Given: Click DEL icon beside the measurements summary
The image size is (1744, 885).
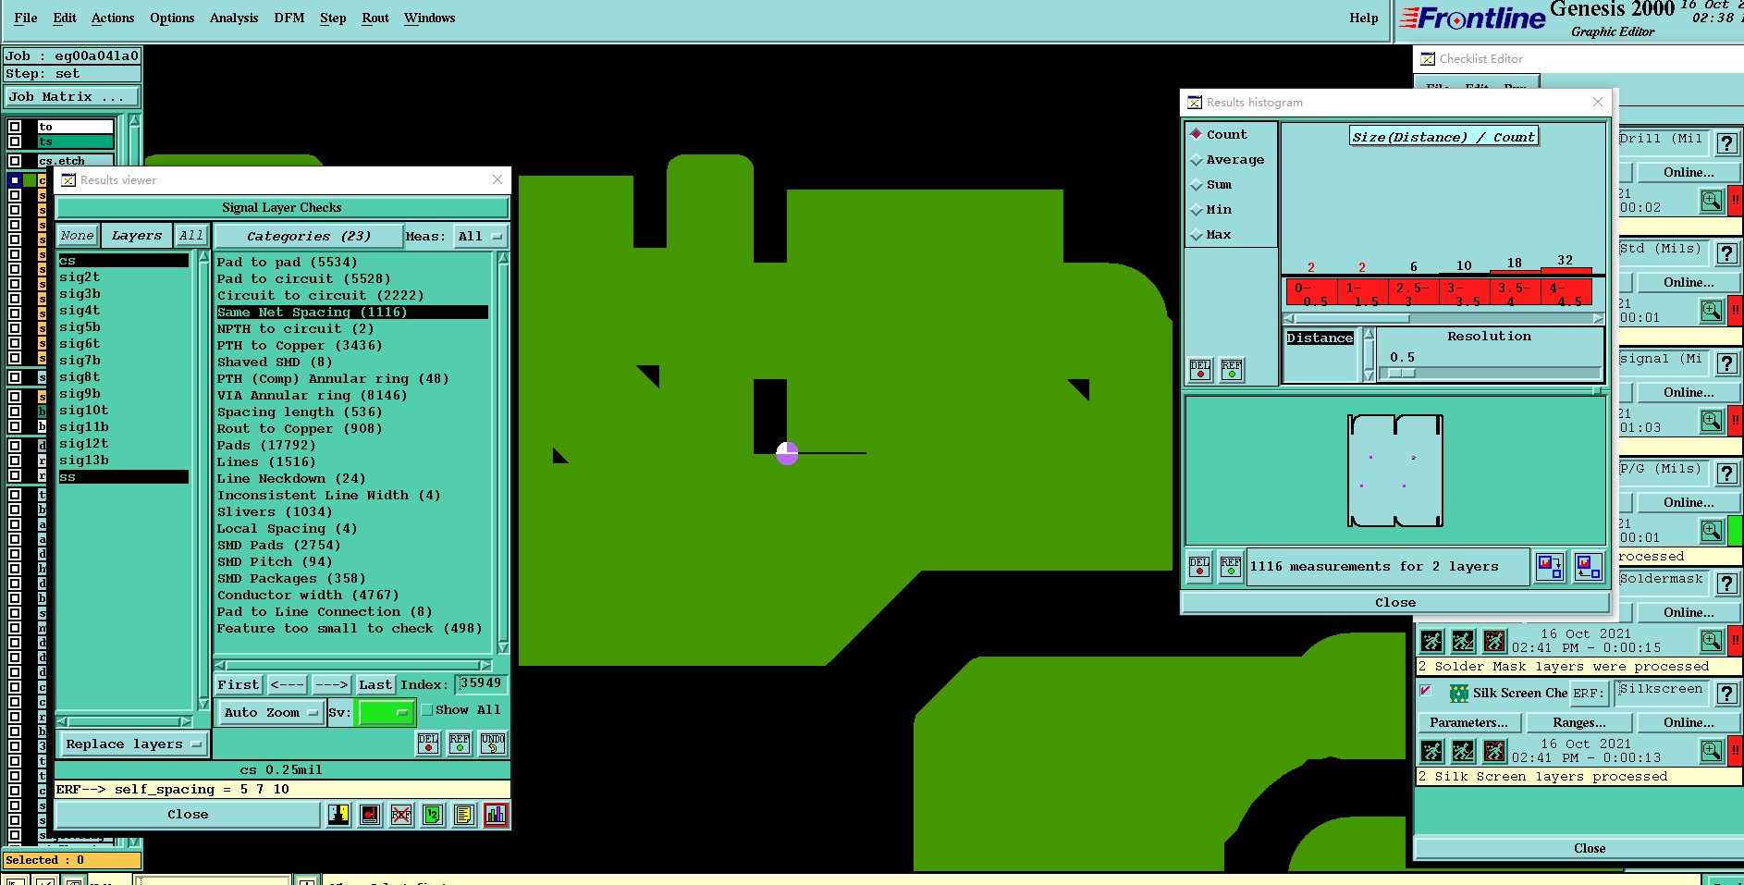Looking at the screenshot, I should (1199, 567).
